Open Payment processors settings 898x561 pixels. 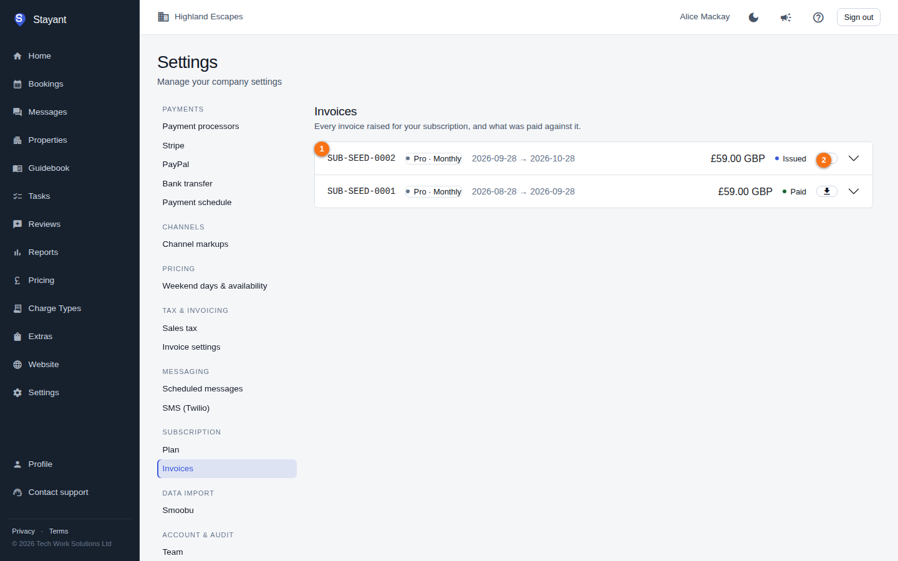pyautogui.click(x=227, y=127)
